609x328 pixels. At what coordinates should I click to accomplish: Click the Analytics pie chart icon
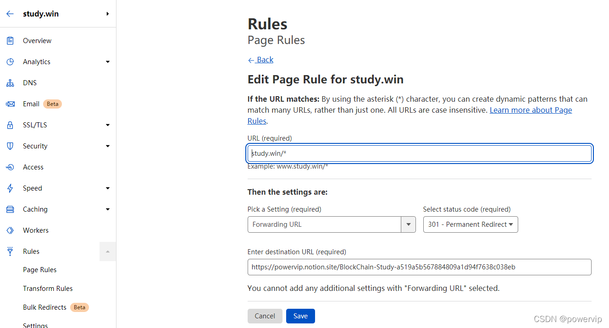click(x=10, y=62)
